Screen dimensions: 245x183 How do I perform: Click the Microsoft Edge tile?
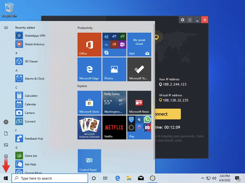point(89,69)
